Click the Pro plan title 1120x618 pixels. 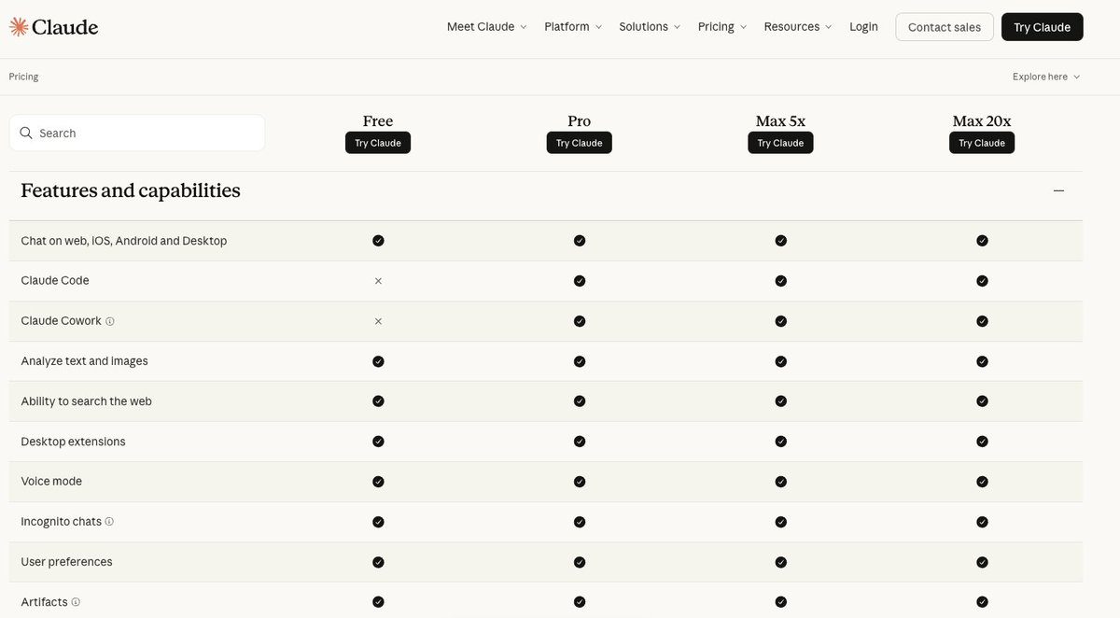tap(580, 121)
